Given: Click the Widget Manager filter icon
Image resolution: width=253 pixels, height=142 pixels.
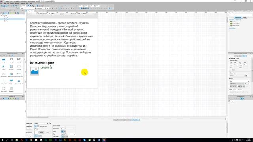Looking at the screenshot, I should click(x=242, y=99).
